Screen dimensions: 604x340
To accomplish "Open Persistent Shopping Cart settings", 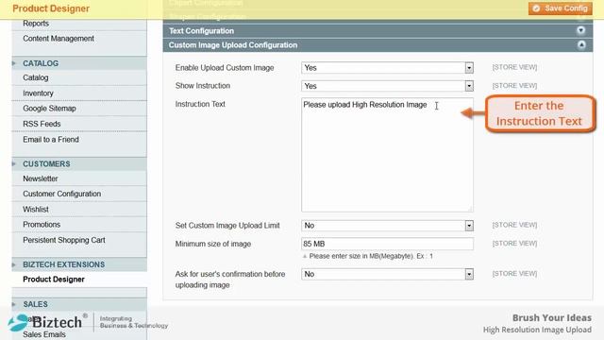I will click(64, 240).
